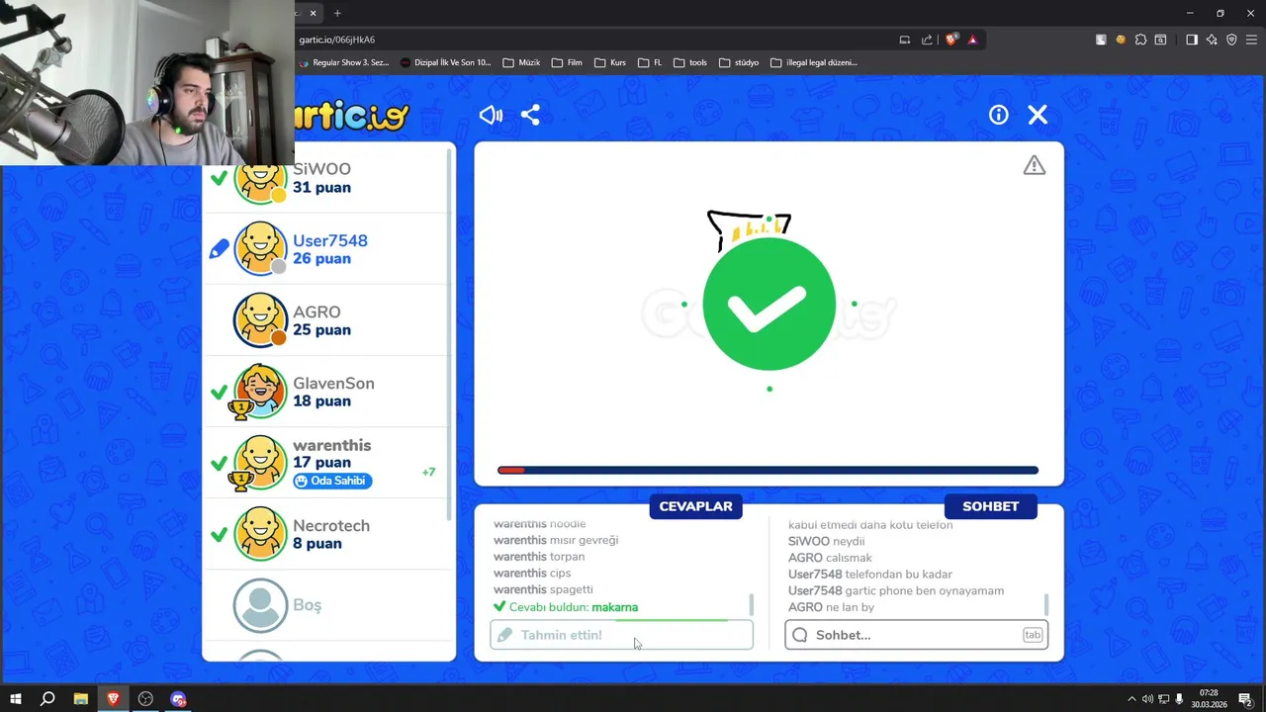The height and width of the screenshot is (712, 1266).
Task: Open a new browser tab with plus
Action: 337,13
